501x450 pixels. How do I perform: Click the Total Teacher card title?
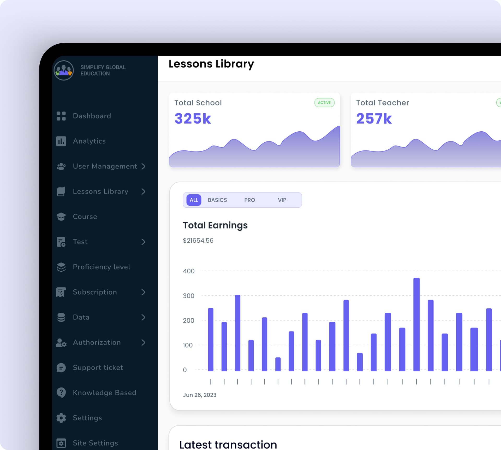[383, 103]
